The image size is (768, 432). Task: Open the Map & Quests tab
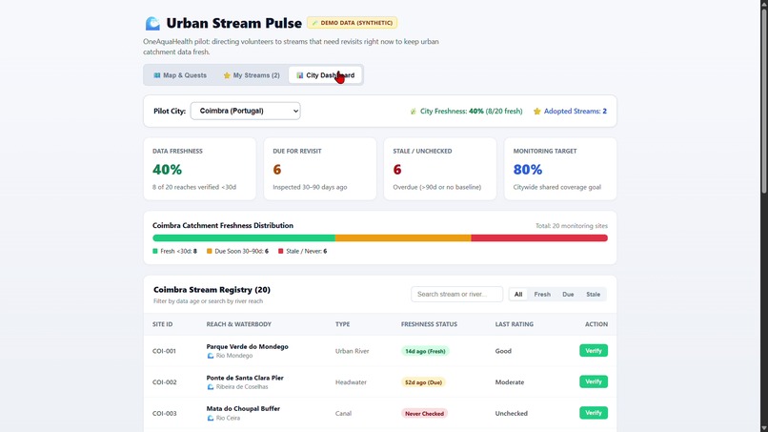(180, 75)
